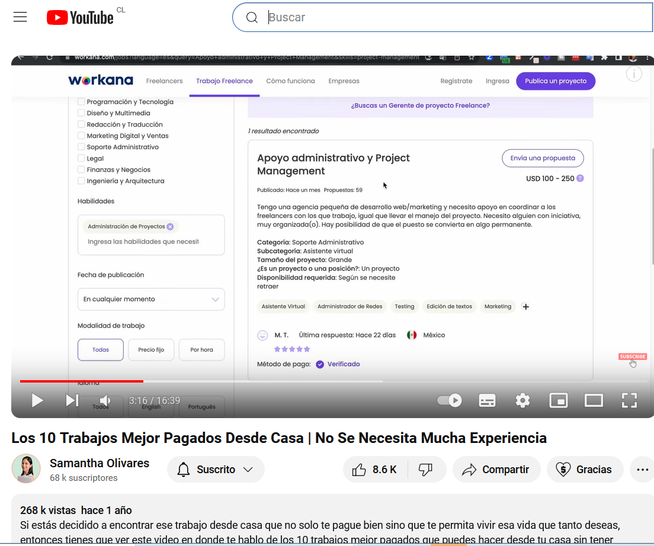Select Empresas nav item

[x=344, y=81]
